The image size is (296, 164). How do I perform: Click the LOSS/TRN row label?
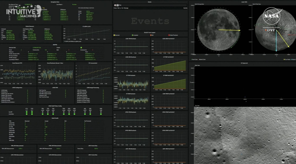click(12, 123)
